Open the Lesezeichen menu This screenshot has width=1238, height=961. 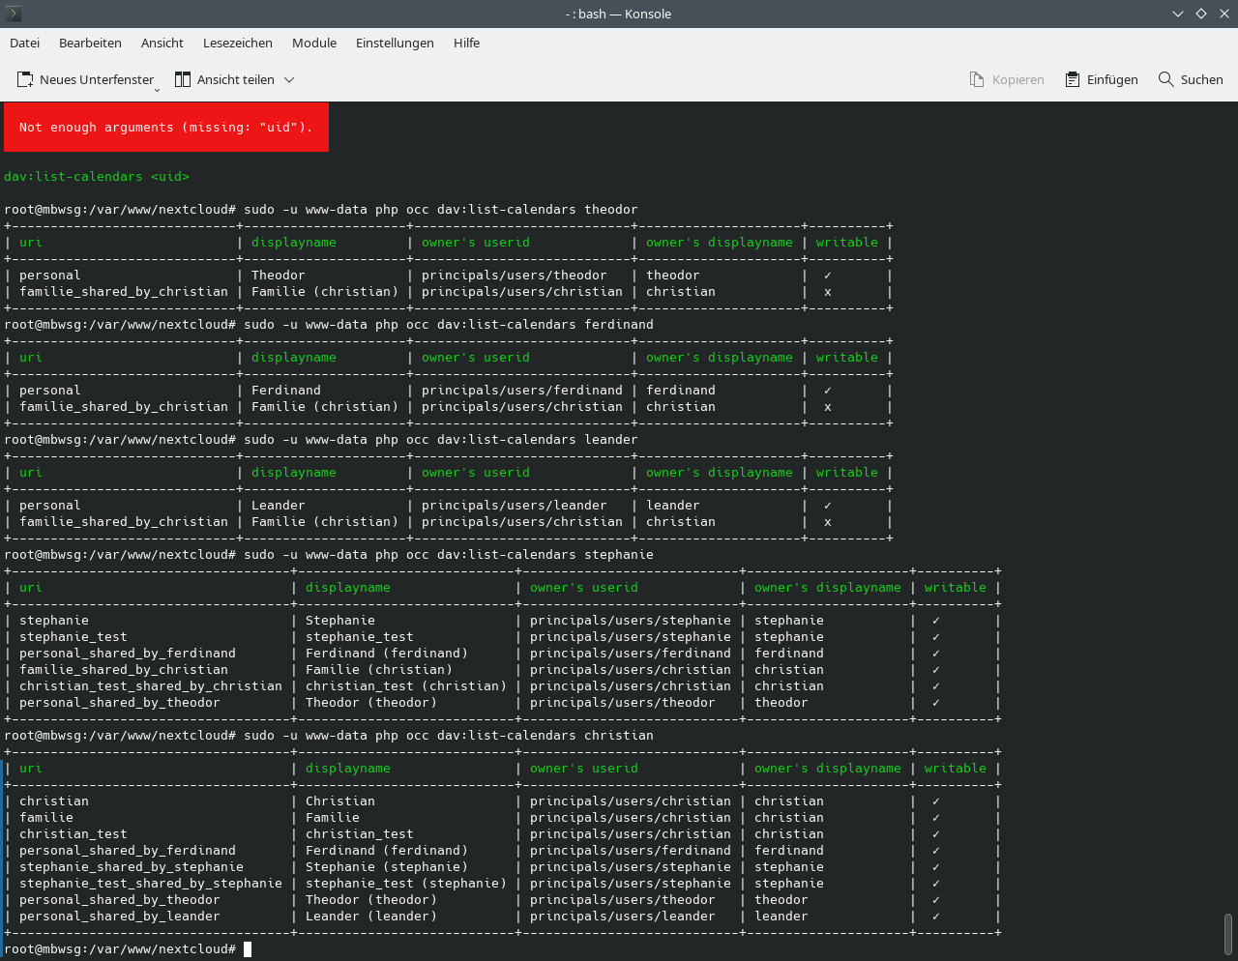point(238,43)
